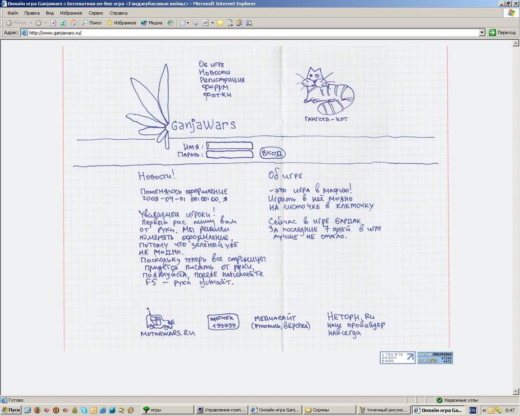520x416 pixels.
Task: Click the last toolbar icon with books
Action: point(249,23)
